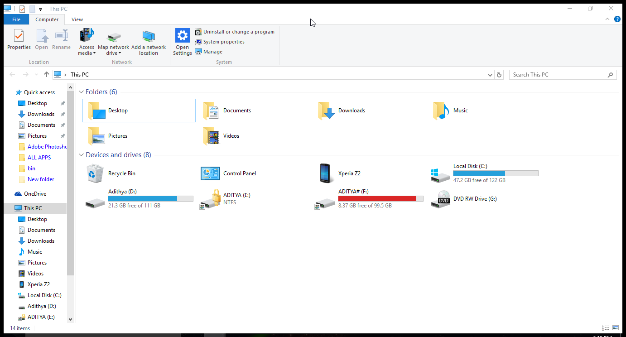Select locked ADITYA (E:) drive
This screenshot has height=337, width=626.
pyautogui.click(x=254, y=199)
